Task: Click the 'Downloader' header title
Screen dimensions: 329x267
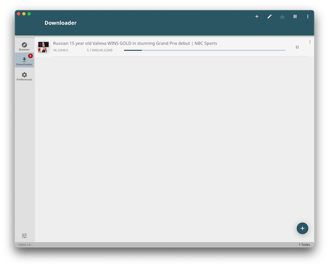Action: pyautogui.click(x=61, y=23)
